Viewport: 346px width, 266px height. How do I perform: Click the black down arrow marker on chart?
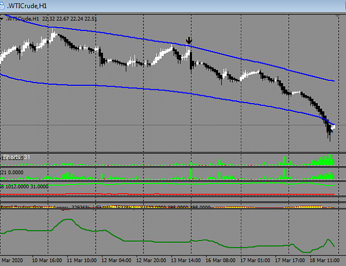(x=189, y=40)
